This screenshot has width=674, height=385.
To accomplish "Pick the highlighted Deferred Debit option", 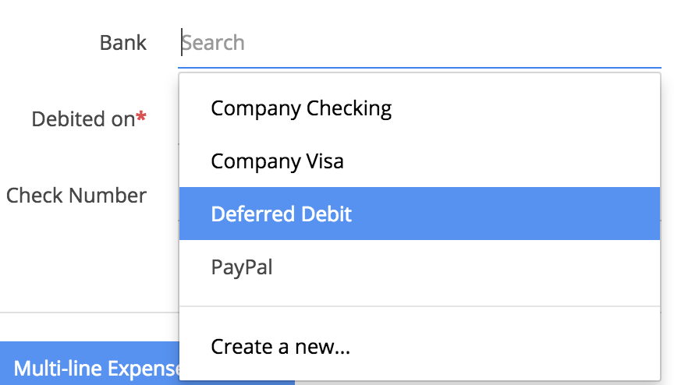I will [420, 214].
